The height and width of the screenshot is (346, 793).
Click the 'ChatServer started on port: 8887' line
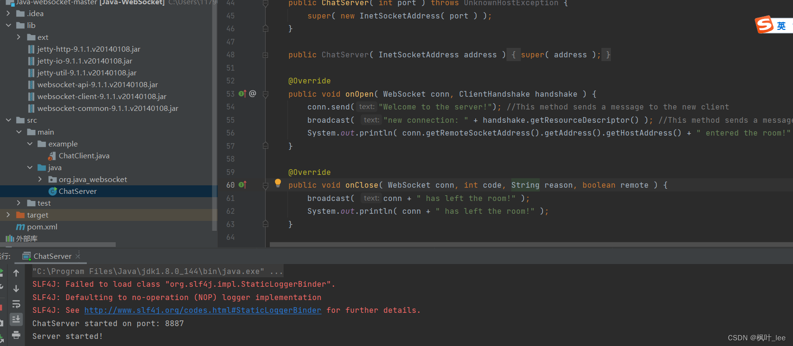[108, 323]
